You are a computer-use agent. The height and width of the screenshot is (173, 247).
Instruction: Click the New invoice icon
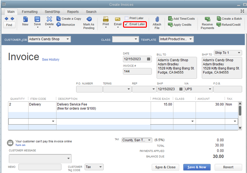25,19
